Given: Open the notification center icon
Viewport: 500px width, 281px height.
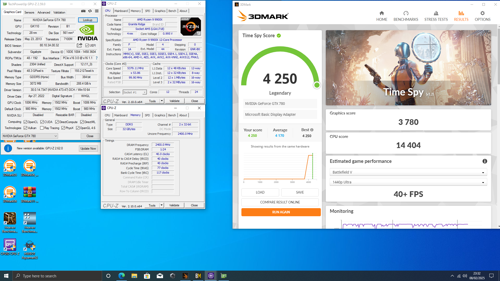Looking at the screenshot, I should pos(491,276).
